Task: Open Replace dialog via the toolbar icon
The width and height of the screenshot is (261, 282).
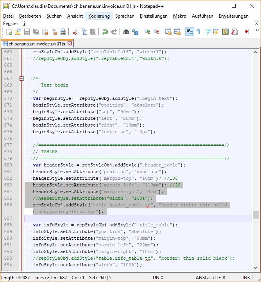Action: click(135, 32)
